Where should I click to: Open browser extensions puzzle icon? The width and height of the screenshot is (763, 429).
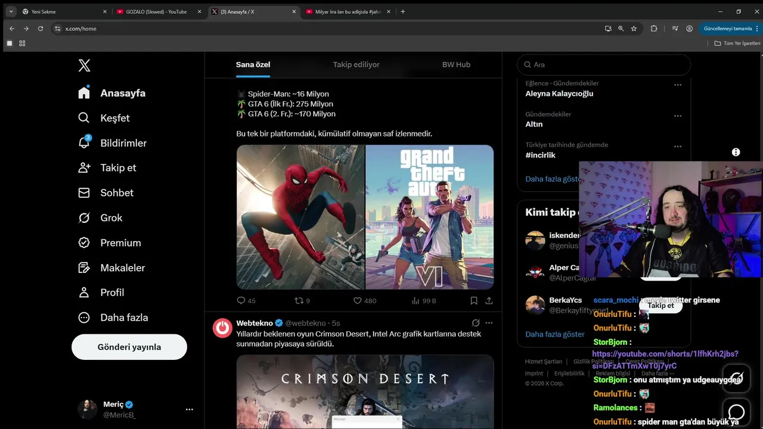click(654, 29)
